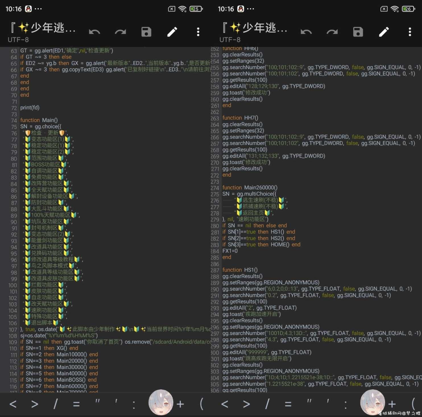Tap the left file title '少年逃...'

pos(43,28)
